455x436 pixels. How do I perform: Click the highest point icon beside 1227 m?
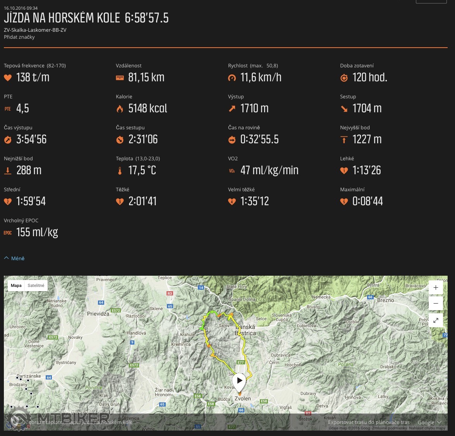click(x=344, y=140)
